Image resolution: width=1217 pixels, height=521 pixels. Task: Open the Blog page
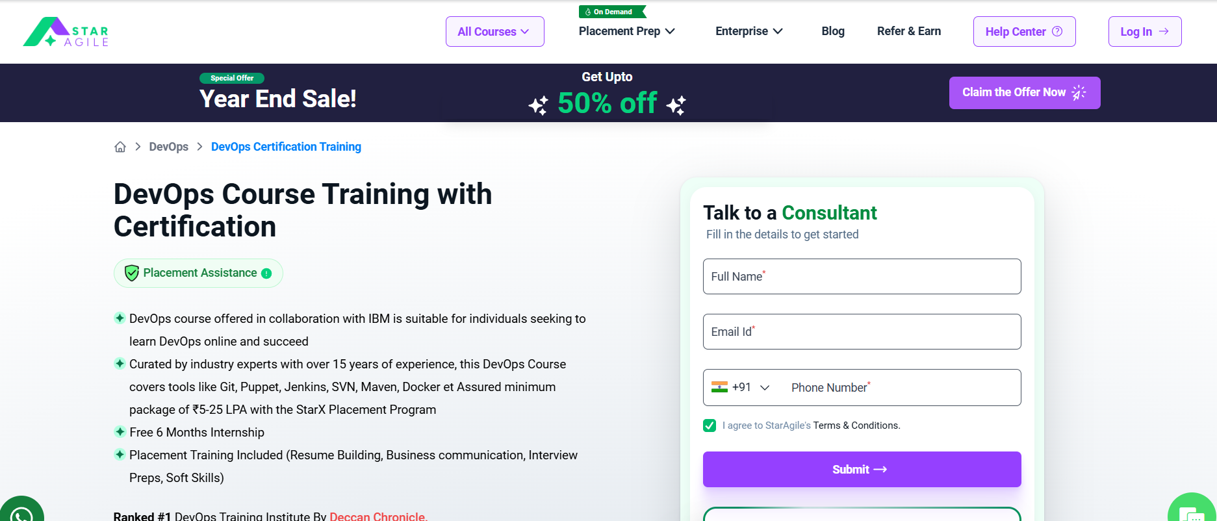pyautogui.click(x=833, y=31)
